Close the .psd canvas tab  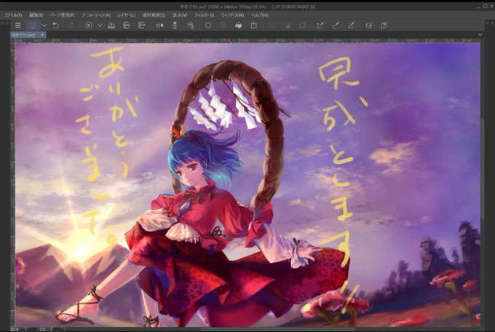click(x=42, y=35)
